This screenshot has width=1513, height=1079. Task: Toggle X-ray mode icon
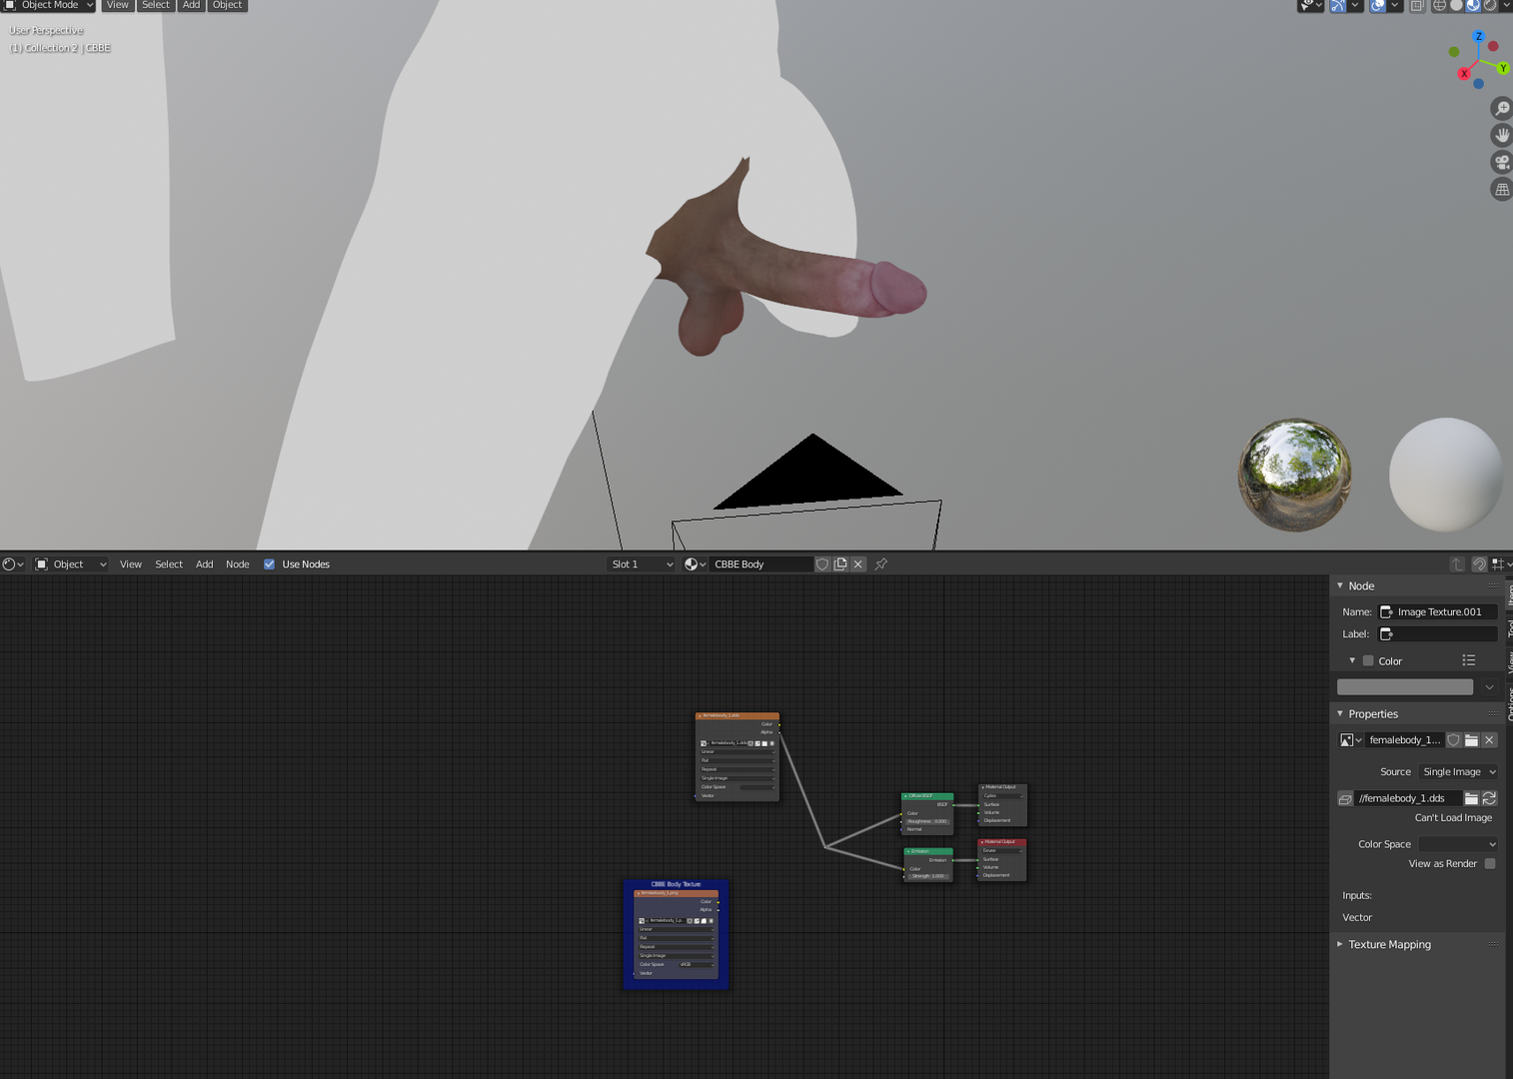[x=1417, y=5]
